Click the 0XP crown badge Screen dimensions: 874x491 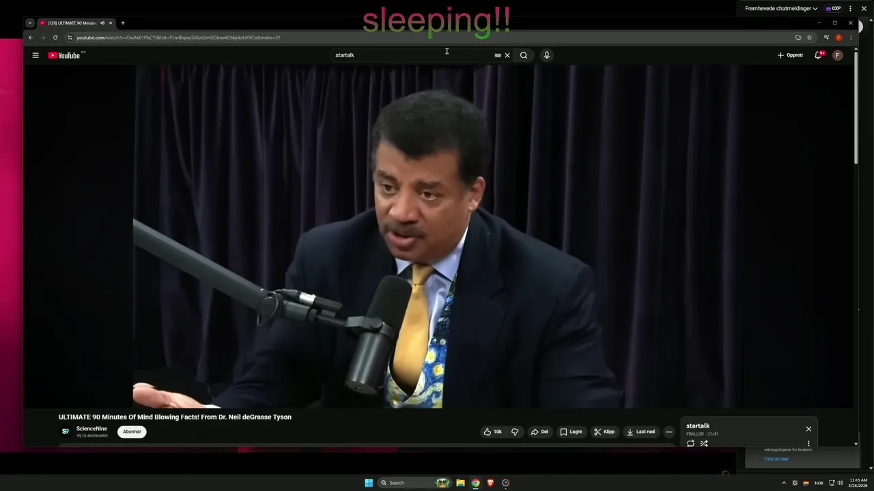coord(834,8)
